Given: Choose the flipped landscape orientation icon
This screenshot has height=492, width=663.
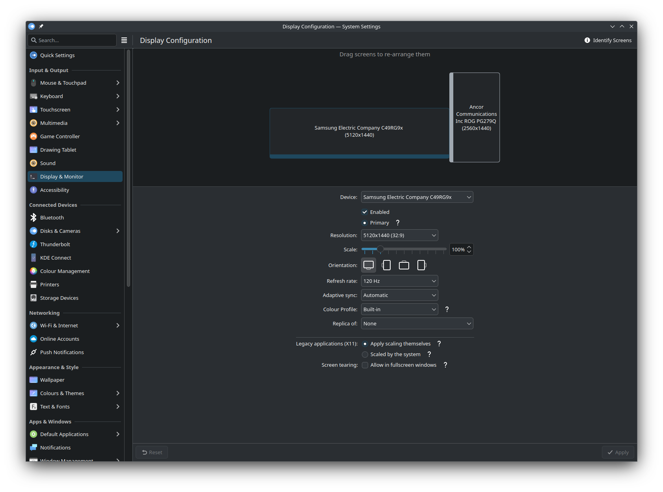Looking at the screenshot, I should (x=404, y=265).
